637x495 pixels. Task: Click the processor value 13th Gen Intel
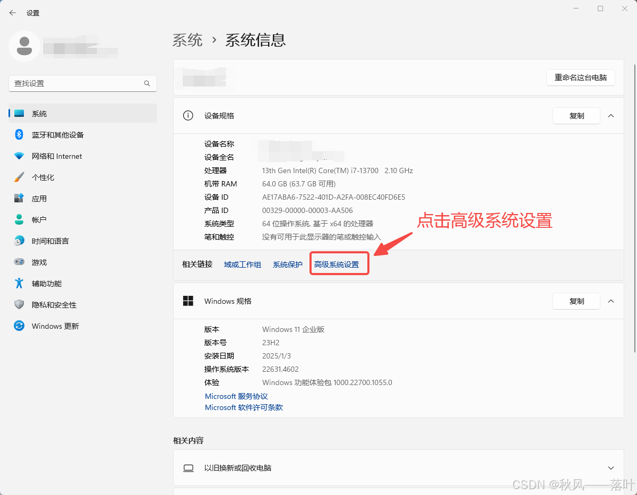(338, 170)
